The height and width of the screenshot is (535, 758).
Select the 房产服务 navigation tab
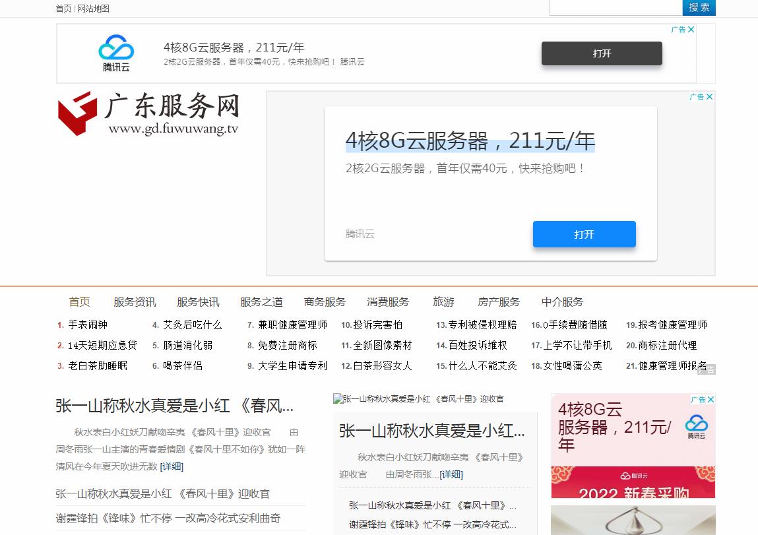pos(499,302)
